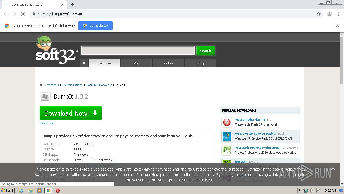Viewport: 344px width, 194px height.
Task: Click the soft32 logo
Action: (x=57, y=50)
